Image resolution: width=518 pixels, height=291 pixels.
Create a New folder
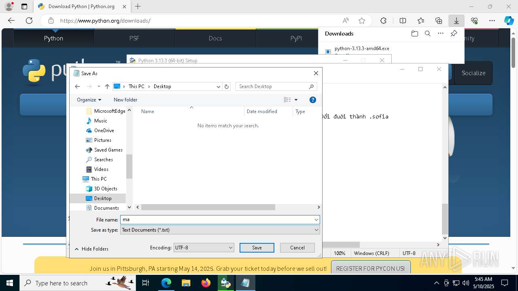125,100
